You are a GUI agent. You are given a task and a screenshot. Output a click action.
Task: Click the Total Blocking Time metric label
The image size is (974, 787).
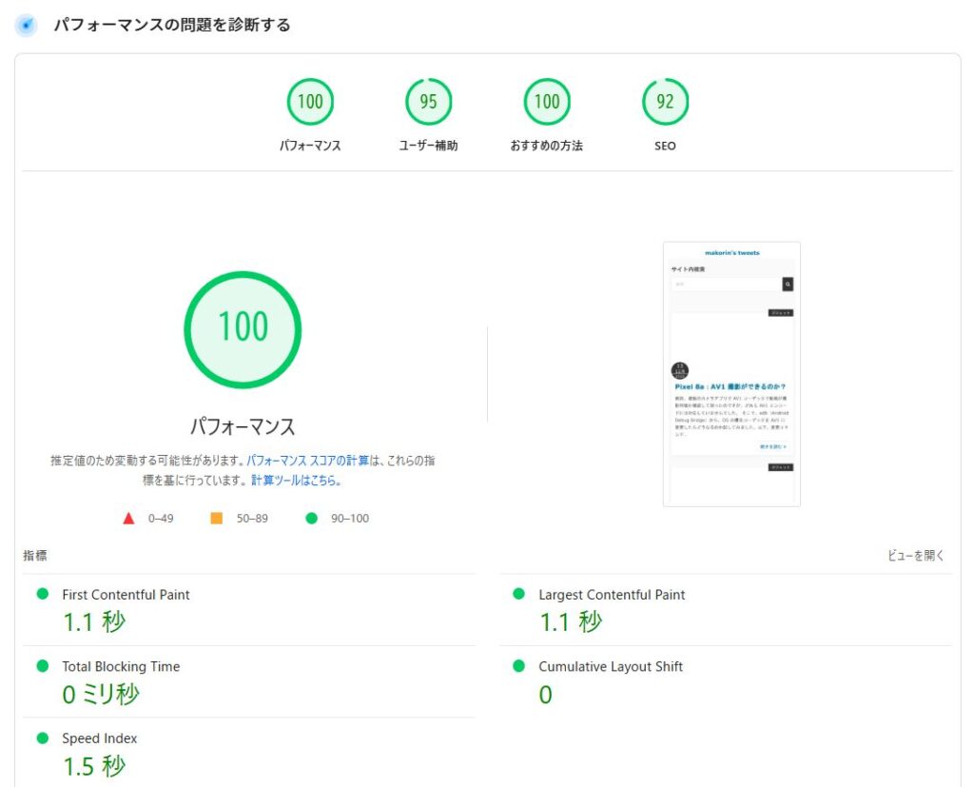121,667
